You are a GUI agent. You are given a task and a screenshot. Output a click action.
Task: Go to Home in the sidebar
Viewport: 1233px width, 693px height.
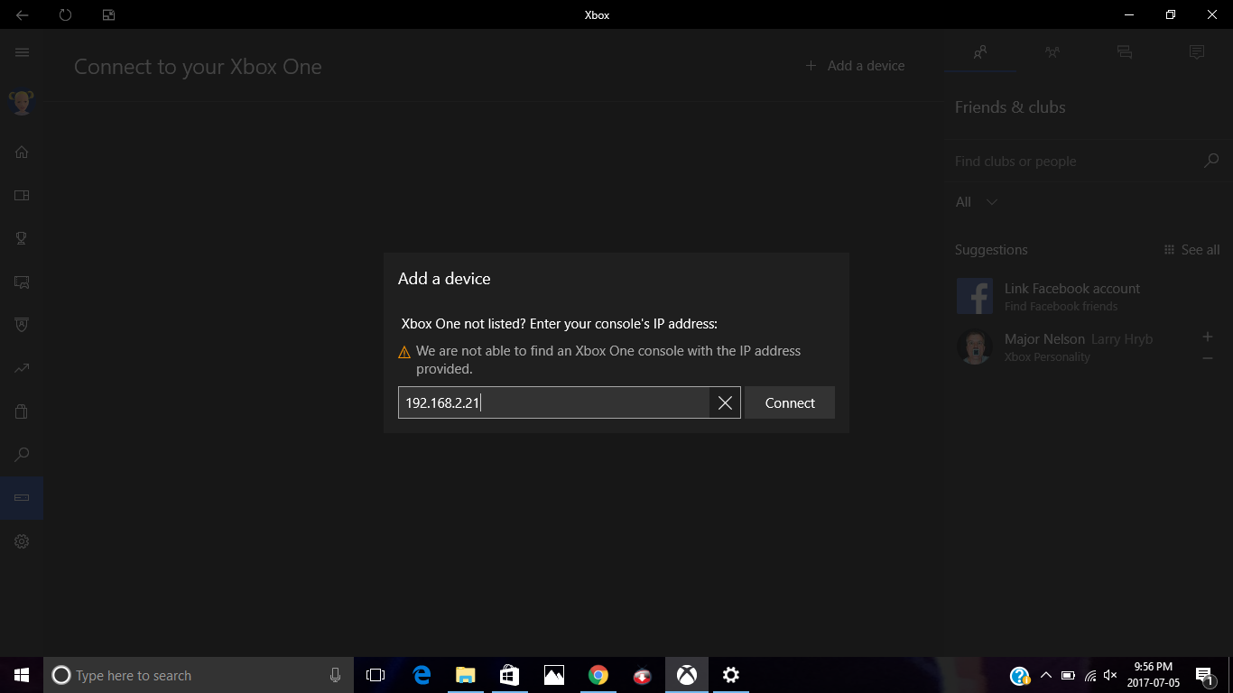[22, 152]
